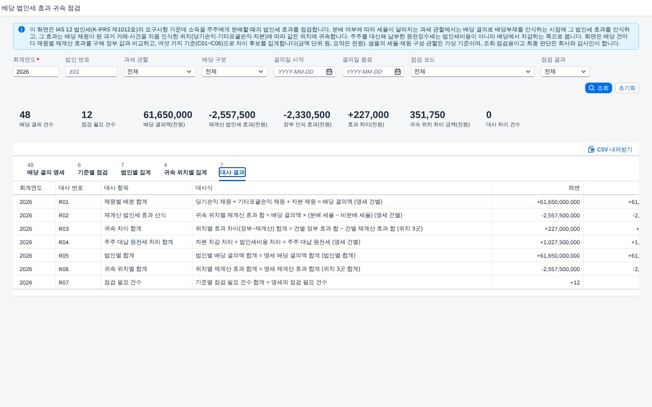Run search with 조회 button
This screenshot has height=407, width=652.
(598, 88)
